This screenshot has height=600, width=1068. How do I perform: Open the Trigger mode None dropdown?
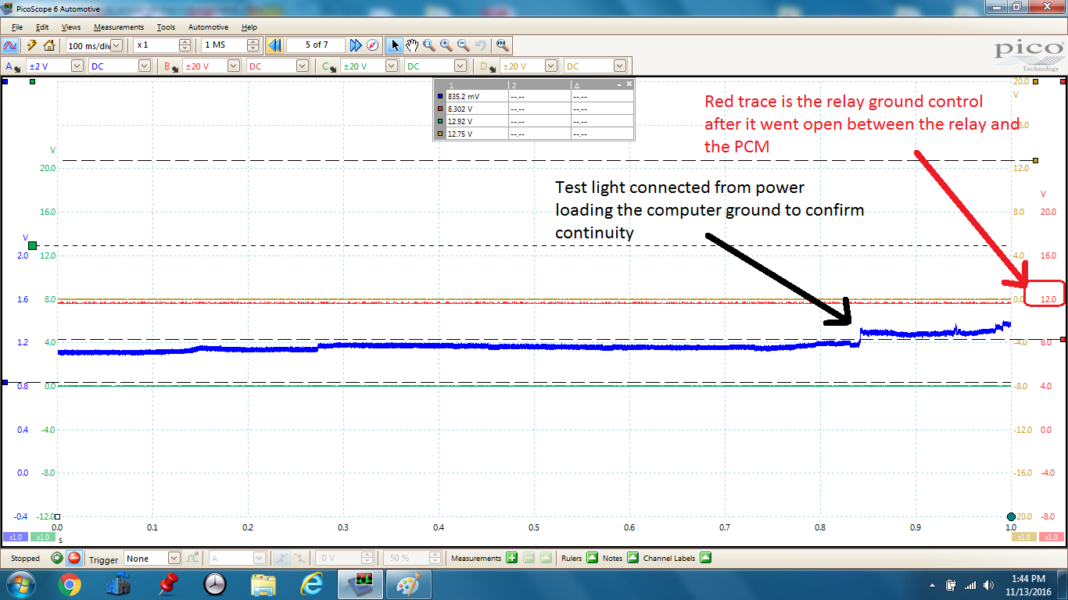coord(174,558)
